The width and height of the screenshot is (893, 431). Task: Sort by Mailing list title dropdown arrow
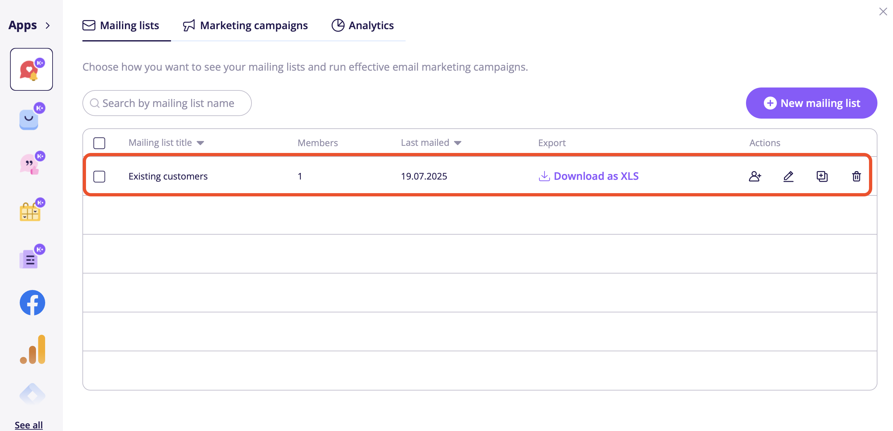200,143
